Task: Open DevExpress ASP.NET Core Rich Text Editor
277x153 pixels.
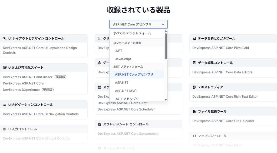Action: pos(225,97)
